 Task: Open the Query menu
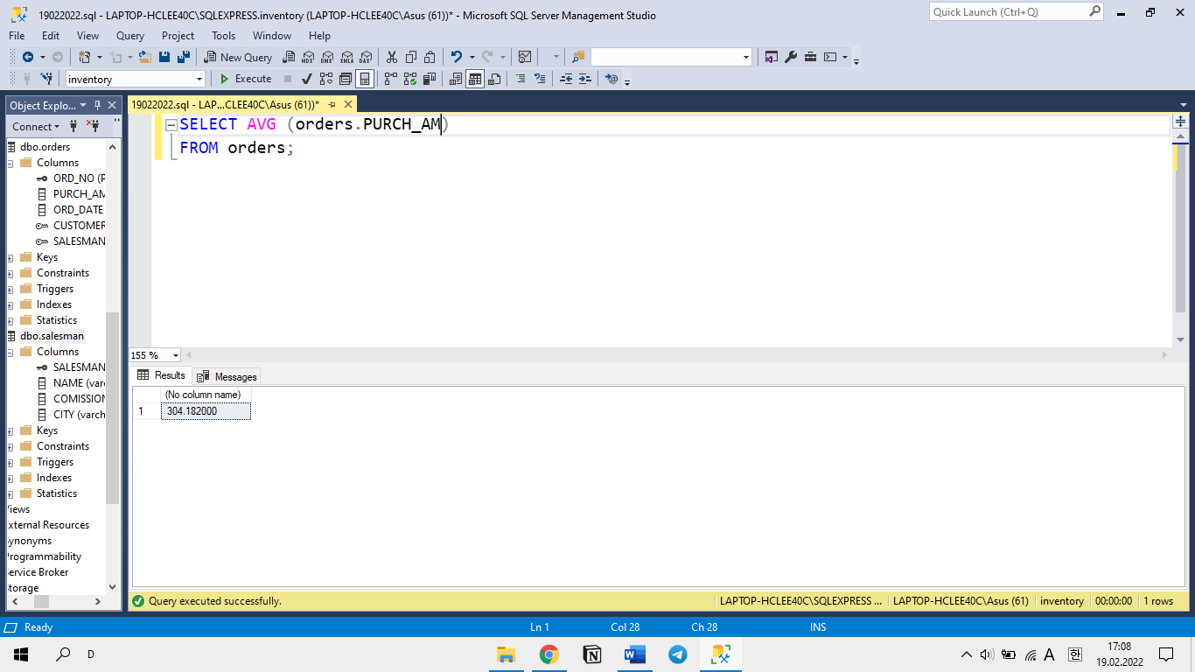click(130, 36)
